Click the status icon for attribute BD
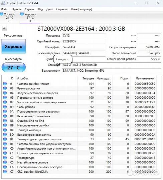This screenshot has width=163, height=180. 5,135
